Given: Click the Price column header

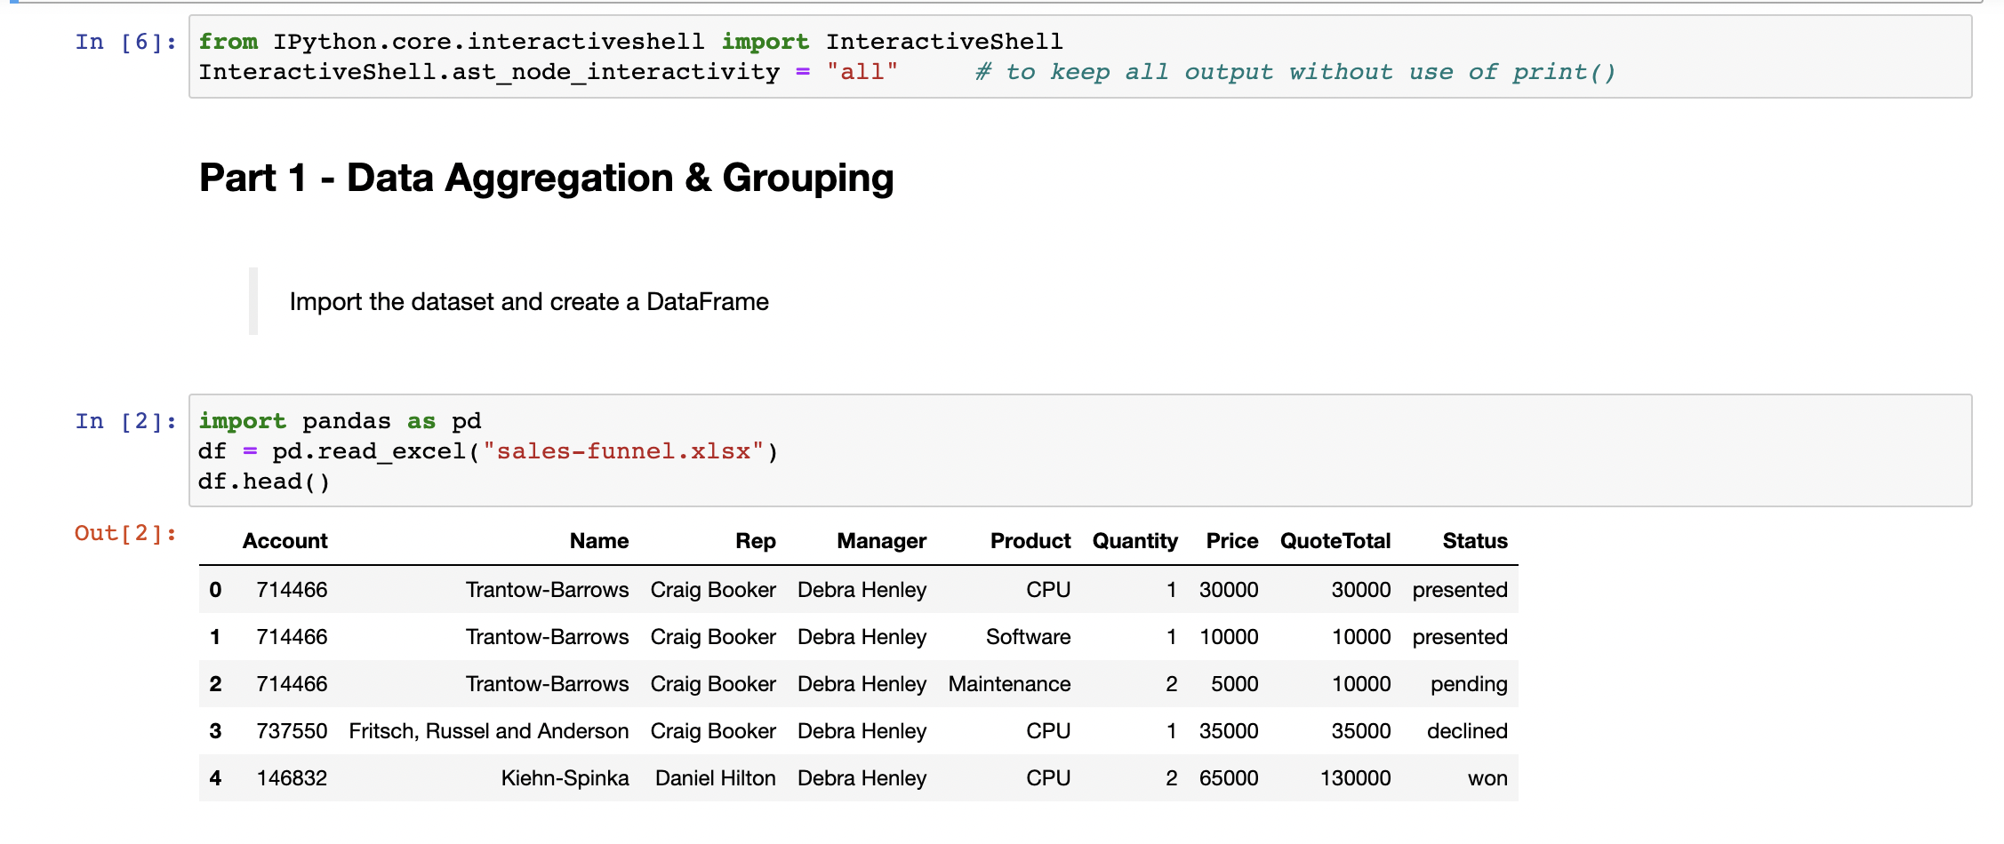Looking at the screenshot, I should [1231, 540].
